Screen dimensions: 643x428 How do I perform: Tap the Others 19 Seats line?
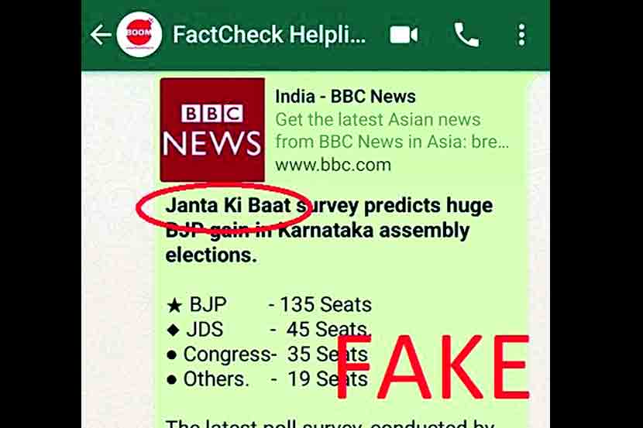point(267,379)
